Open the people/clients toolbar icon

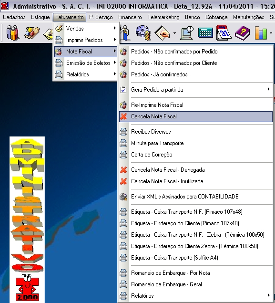tap(12, 33)
